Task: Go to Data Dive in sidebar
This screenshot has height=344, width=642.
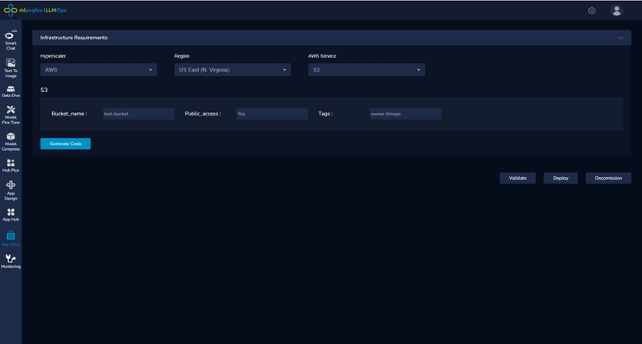Action: tap(10, 90)
